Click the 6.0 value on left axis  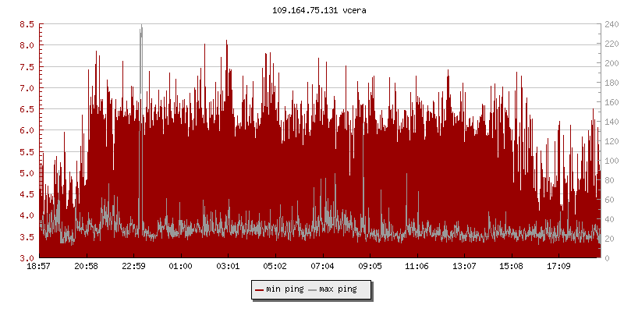pos(27,130)
